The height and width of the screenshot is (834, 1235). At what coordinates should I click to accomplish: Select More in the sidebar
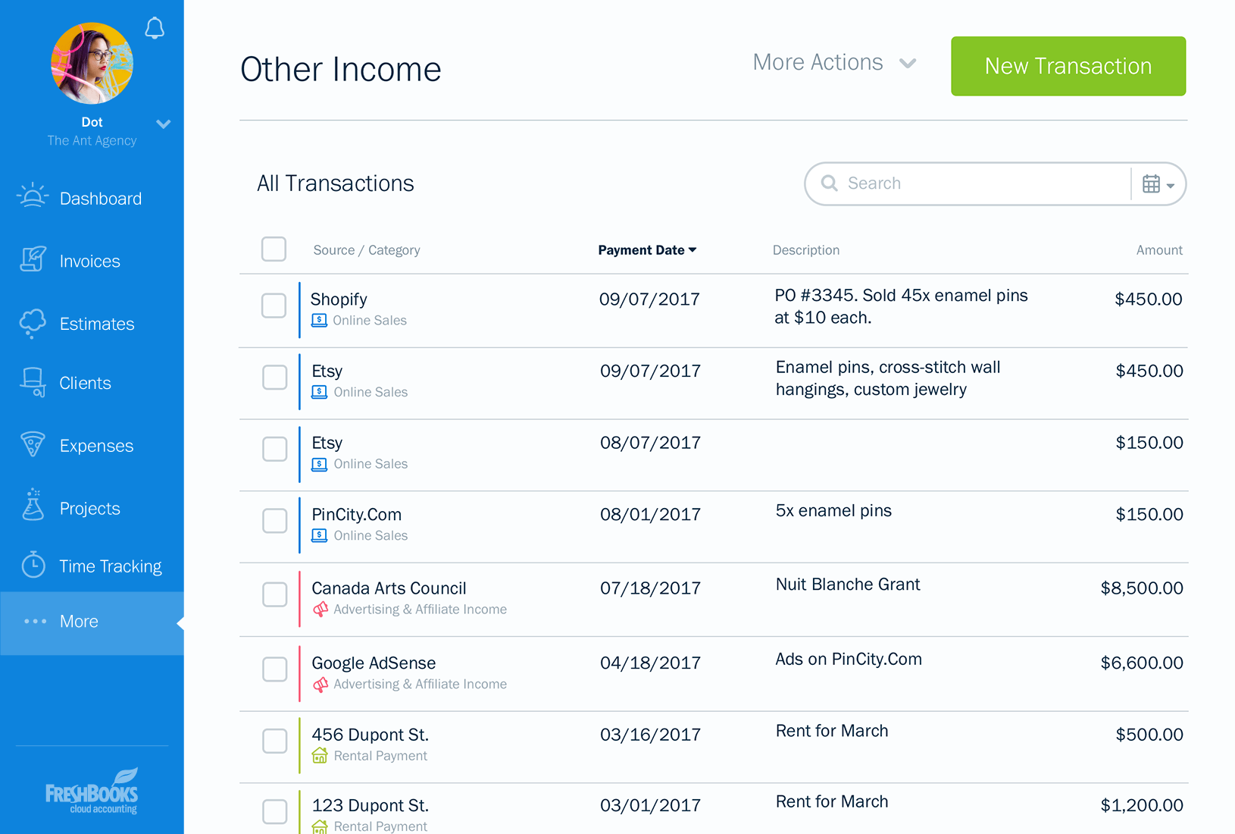[92, 622]
